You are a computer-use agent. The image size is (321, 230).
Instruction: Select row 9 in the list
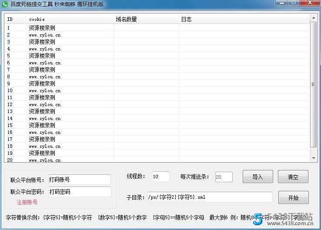click(157, 83)
